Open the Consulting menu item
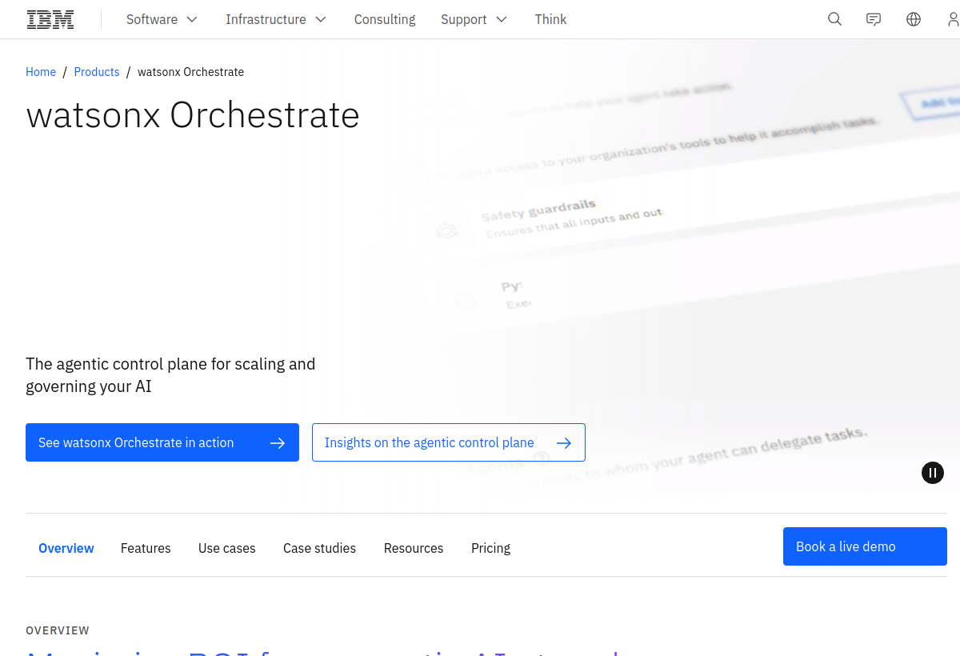 pos(385,19)
